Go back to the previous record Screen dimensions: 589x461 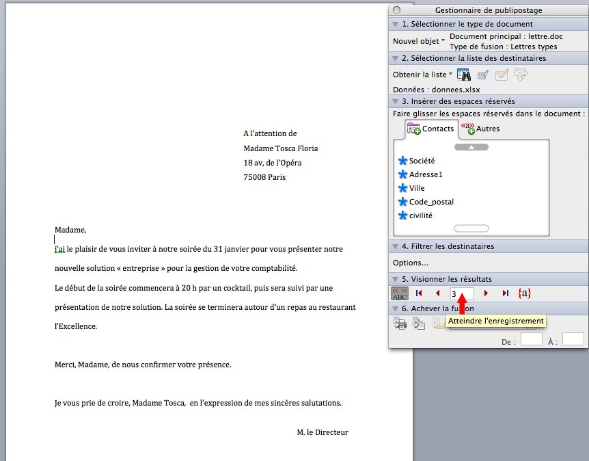[438, 293]
